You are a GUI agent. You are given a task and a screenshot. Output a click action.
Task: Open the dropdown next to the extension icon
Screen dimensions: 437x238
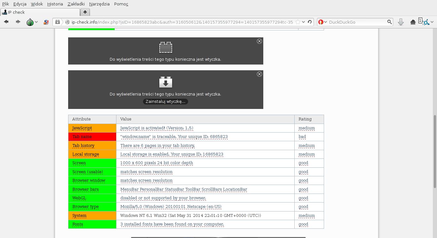coord(432,22)
